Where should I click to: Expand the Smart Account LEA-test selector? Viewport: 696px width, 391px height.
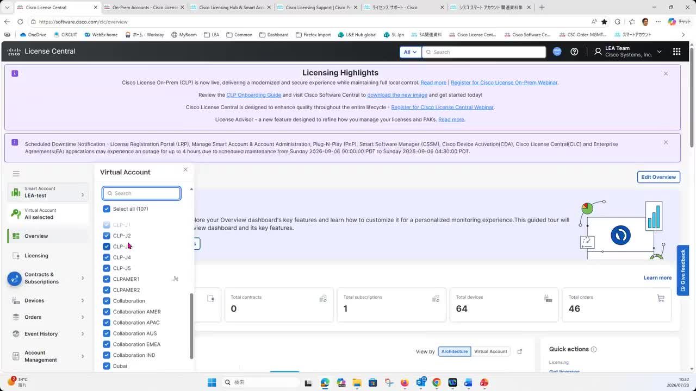click(x=48, y=192)
